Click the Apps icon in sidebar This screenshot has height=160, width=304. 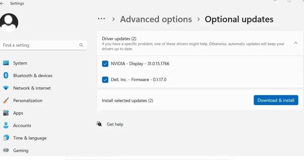tap(6, 113)
